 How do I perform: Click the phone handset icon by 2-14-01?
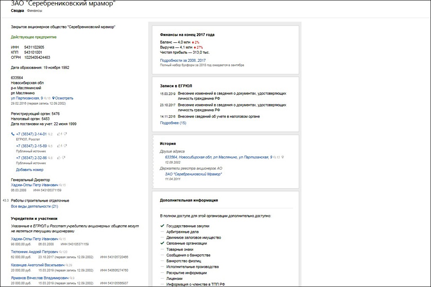(13, 134)
